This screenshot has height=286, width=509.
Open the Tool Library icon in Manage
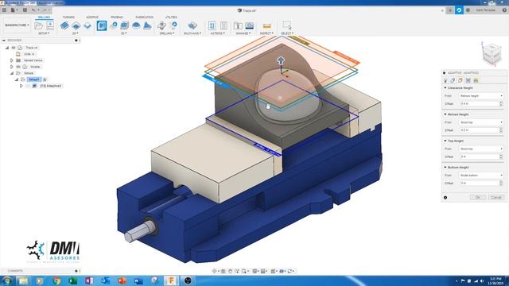pos(238,25)
